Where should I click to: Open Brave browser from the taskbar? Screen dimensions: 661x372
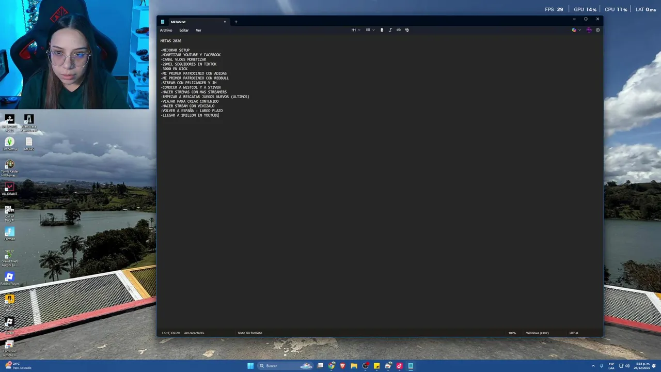tap(342, 366)
